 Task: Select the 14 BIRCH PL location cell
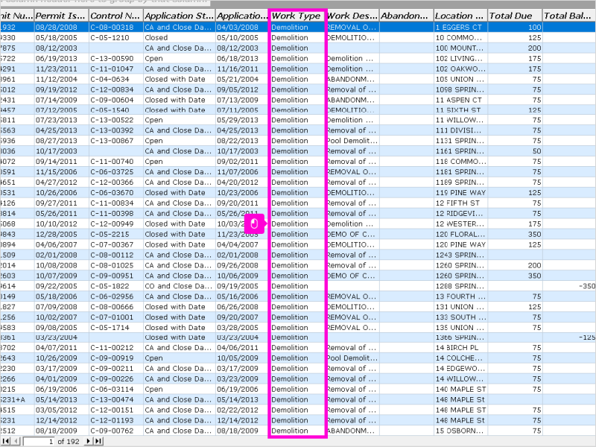coord(460,348)
